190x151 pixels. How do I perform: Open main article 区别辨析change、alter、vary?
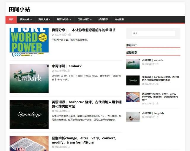click(84, 140)
